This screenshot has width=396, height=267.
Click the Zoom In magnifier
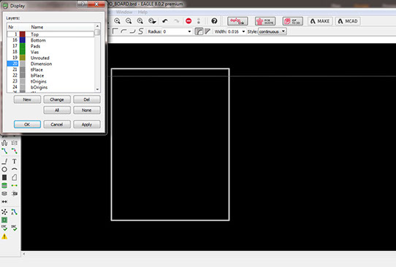(x=117, y=21)
